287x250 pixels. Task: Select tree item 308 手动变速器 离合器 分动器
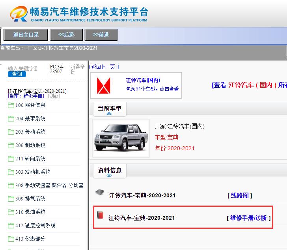[x=49, y=185]
